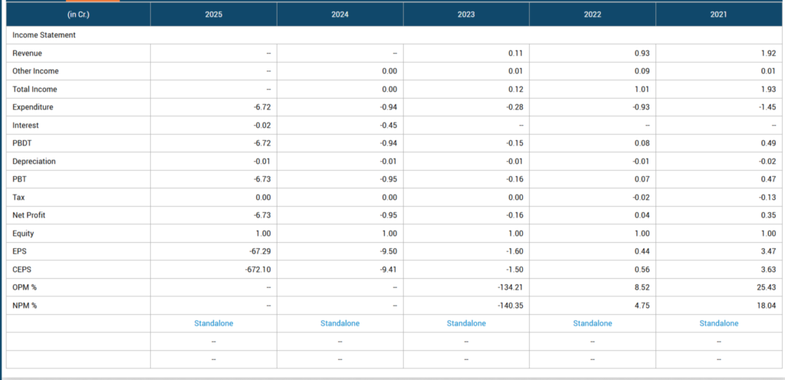Select the Standalone link under 2023 column

coord(466,323)
